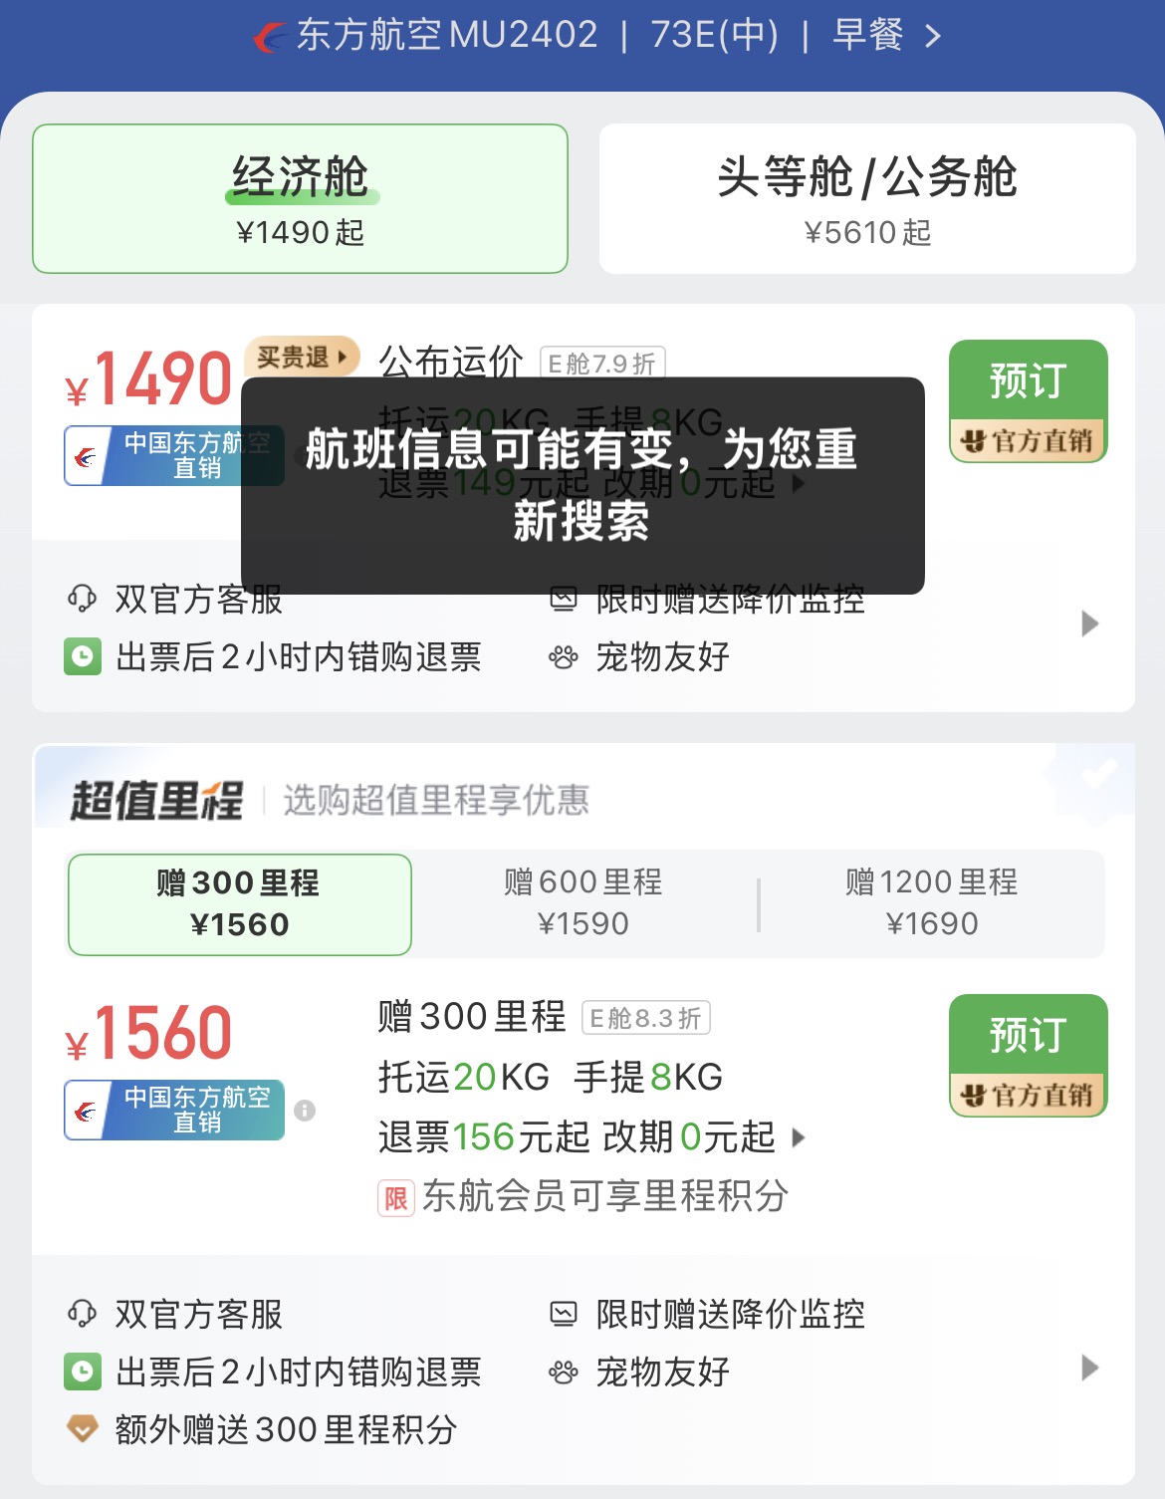This screenshot has height=1499, width=1165.
Task: Switch to 经济舱 cabin tab
Action: pyautogui.click(x=300, y=198)
